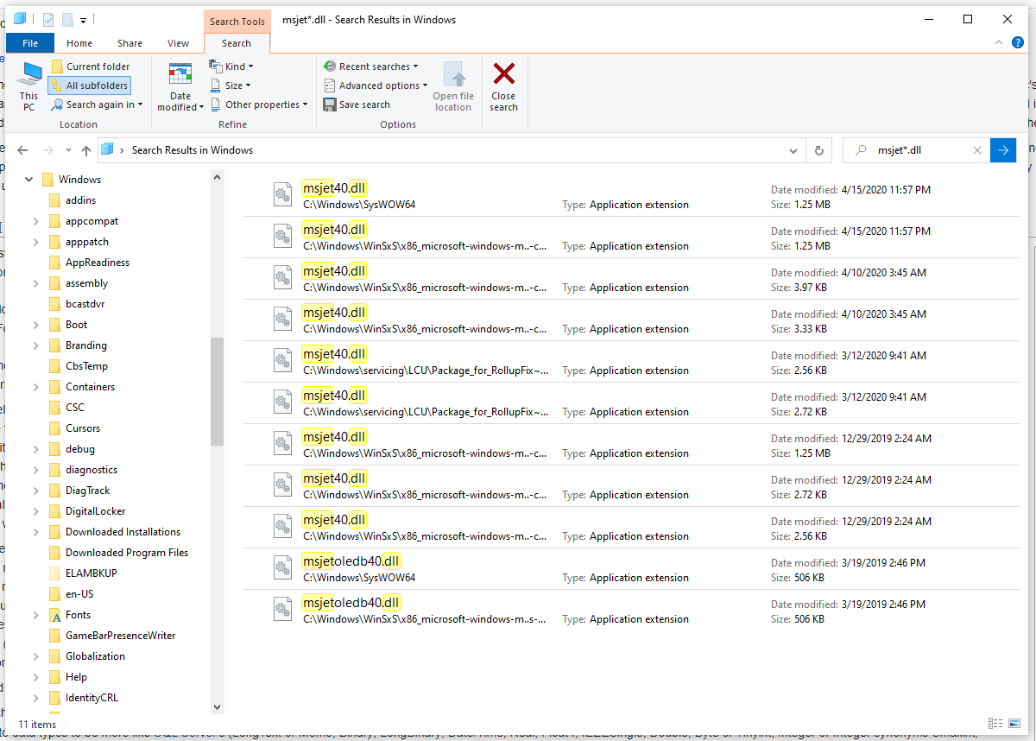Expand the assembly folder node
The image size is (1036, 741).
pyautogui.click(x=35, y=283)
